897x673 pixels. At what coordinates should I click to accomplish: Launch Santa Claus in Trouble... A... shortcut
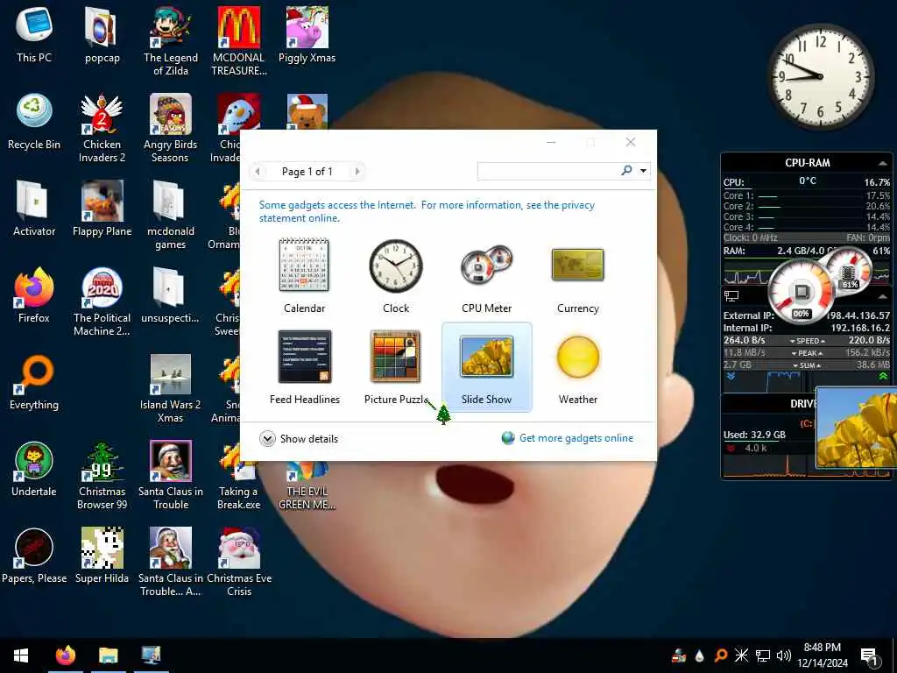click(x=171, y=563)
